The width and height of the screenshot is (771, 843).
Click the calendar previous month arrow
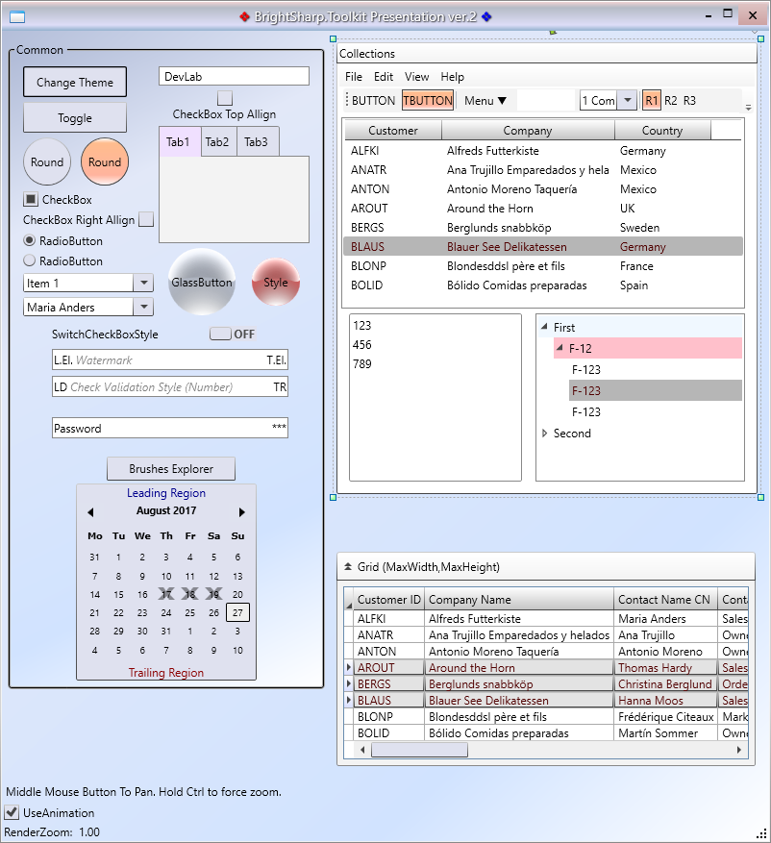click(90, 512)
